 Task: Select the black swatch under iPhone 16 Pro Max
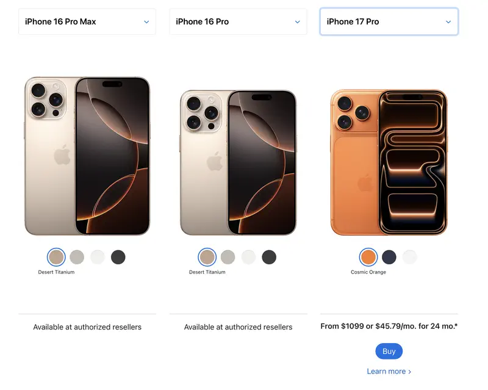118,257
